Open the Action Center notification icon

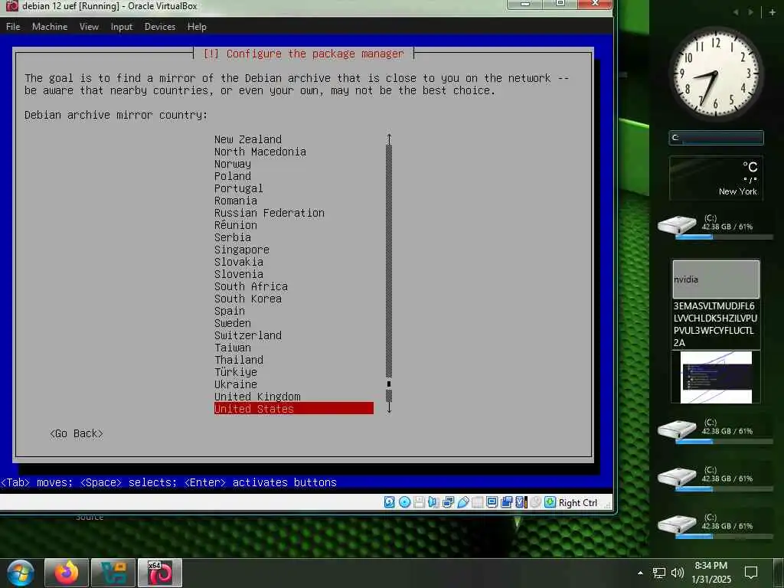(751, 573)
